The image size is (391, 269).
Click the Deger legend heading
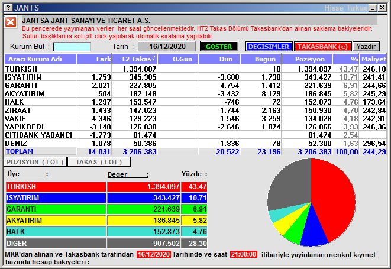click(128, 174)
